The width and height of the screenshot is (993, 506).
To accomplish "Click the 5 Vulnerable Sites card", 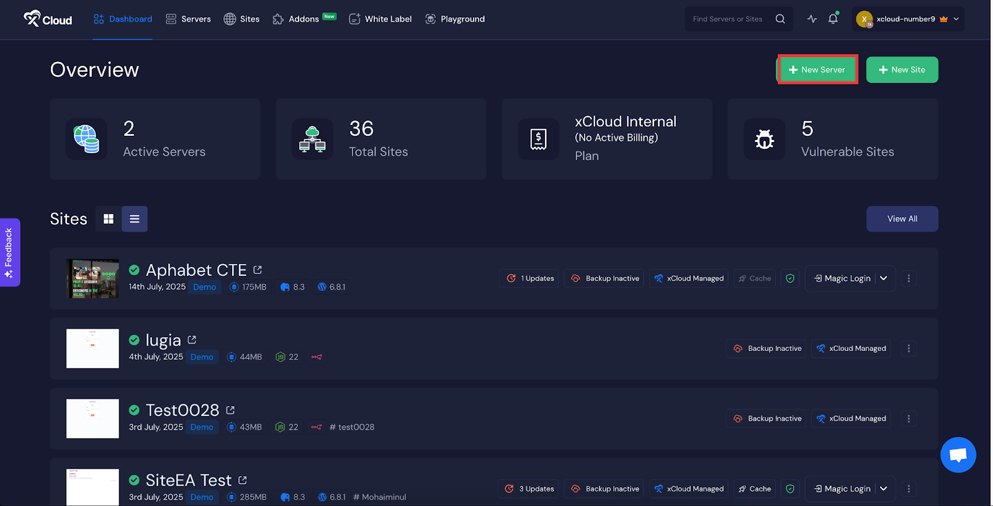I will coord(833,139).
